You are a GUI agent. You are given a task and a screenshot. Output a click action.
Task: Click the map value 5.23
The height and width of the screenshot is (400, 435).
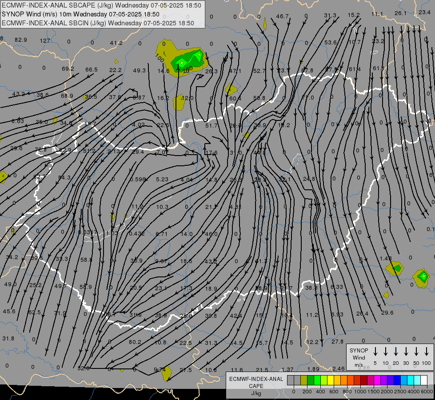click(162, 179)
